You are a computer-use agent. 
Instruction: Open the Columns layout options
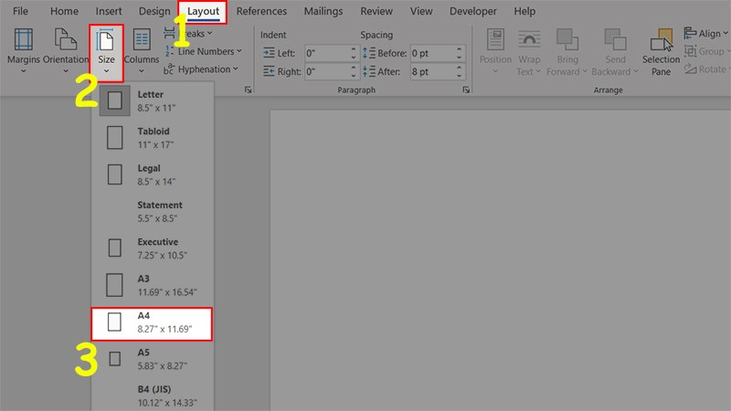coord(142,51)
